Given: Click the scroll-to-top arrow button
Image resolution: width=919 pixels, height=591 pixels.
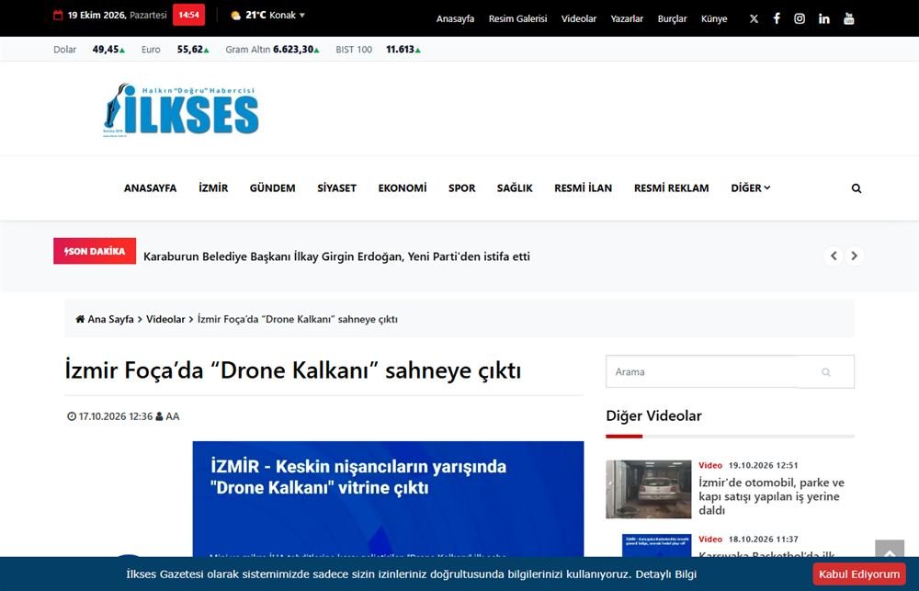Looking at the screenshot, I should pos(890,549).
